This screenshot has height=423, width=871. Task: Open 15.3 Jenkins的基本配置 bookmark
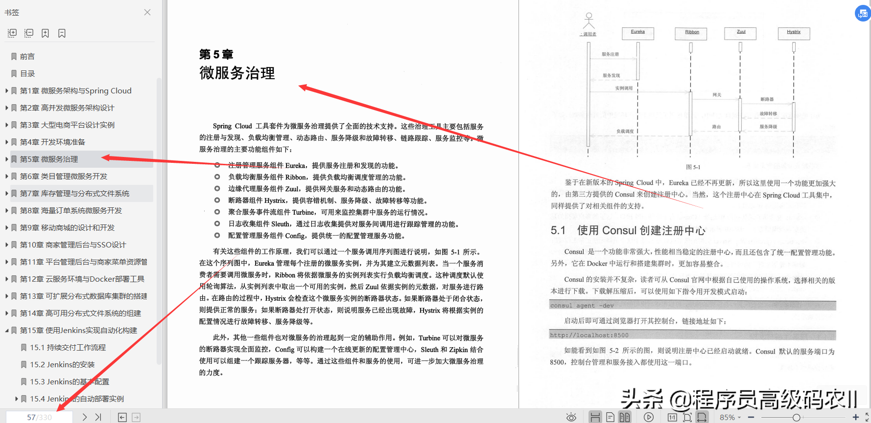[x=70, y=381]
